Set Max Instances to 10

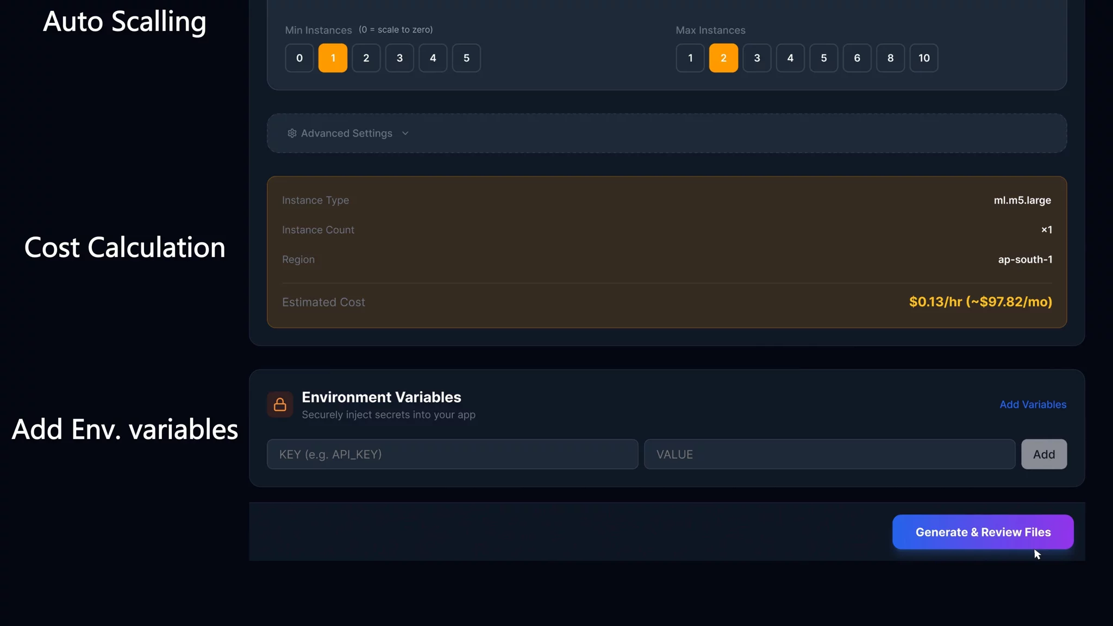click(x=924, y=58)
